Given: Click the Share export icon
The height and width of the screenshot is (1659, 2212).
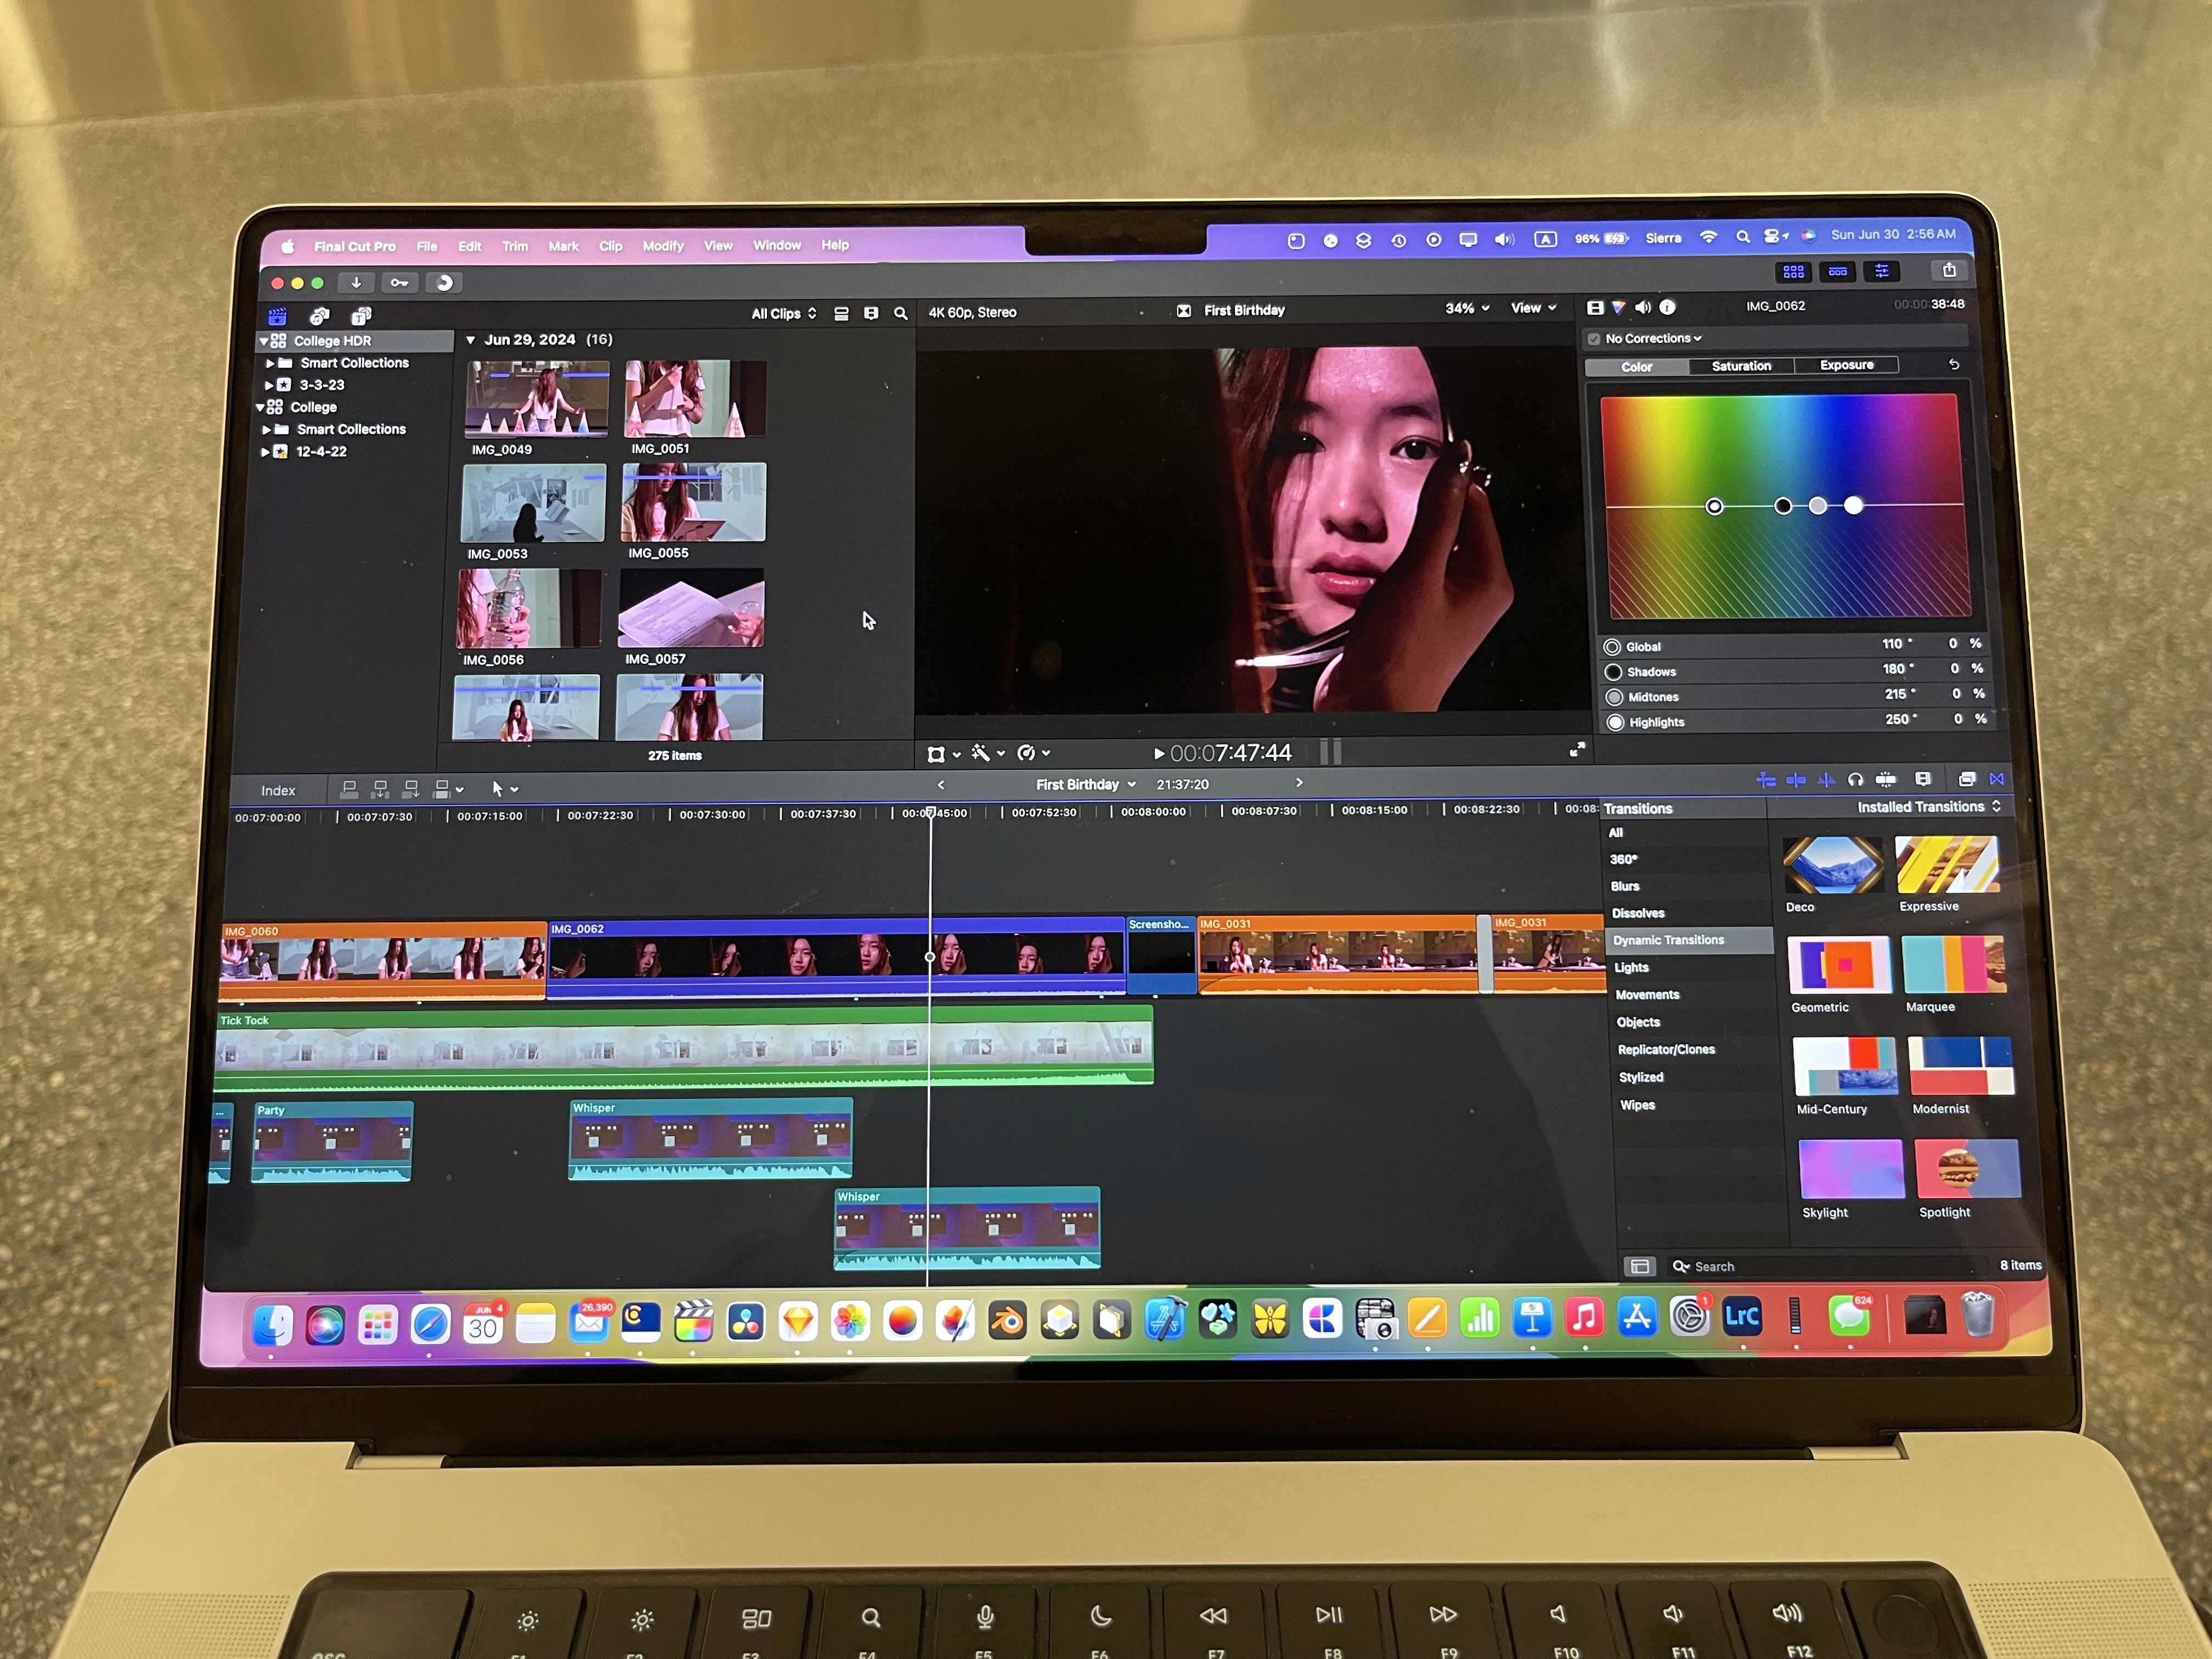Looking at the screenshot, I should 1949,270.
